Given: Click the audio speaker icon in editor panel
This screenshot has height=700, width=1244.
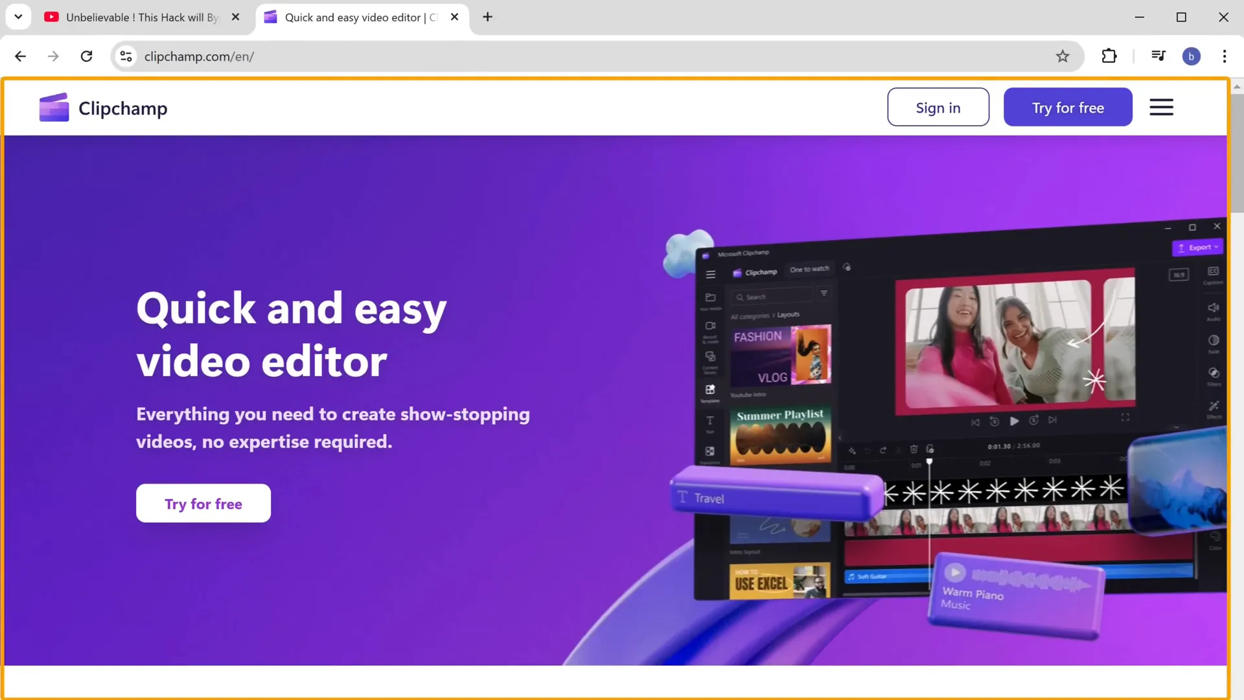Looking at the screenshot, I should tap(1214, 307).
